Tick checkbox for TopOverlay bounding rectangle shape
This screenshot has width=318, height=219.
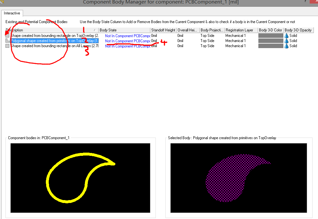7,36
